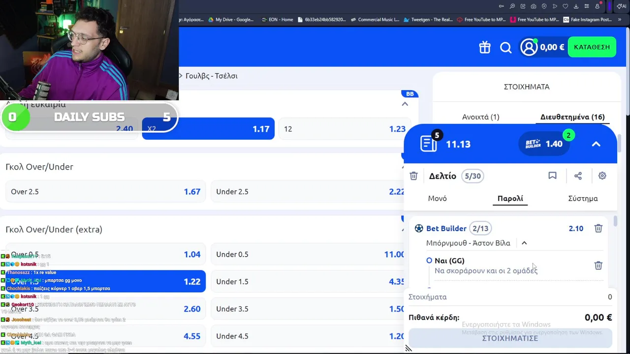Select Under 4.5 odds

click(x=308, y=336)
